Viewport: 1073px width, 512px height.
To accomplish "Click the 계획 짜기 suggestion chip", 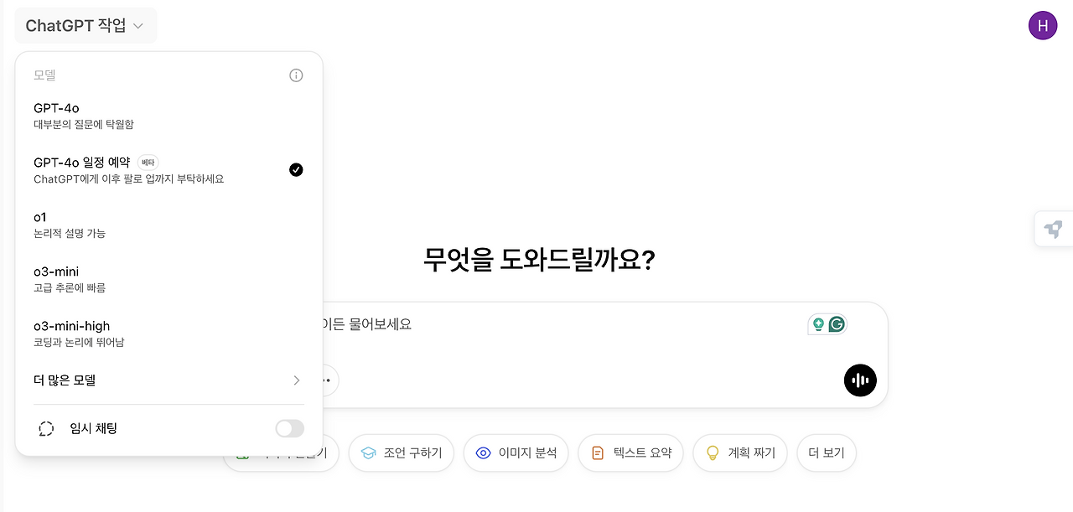I will [740, 453].
